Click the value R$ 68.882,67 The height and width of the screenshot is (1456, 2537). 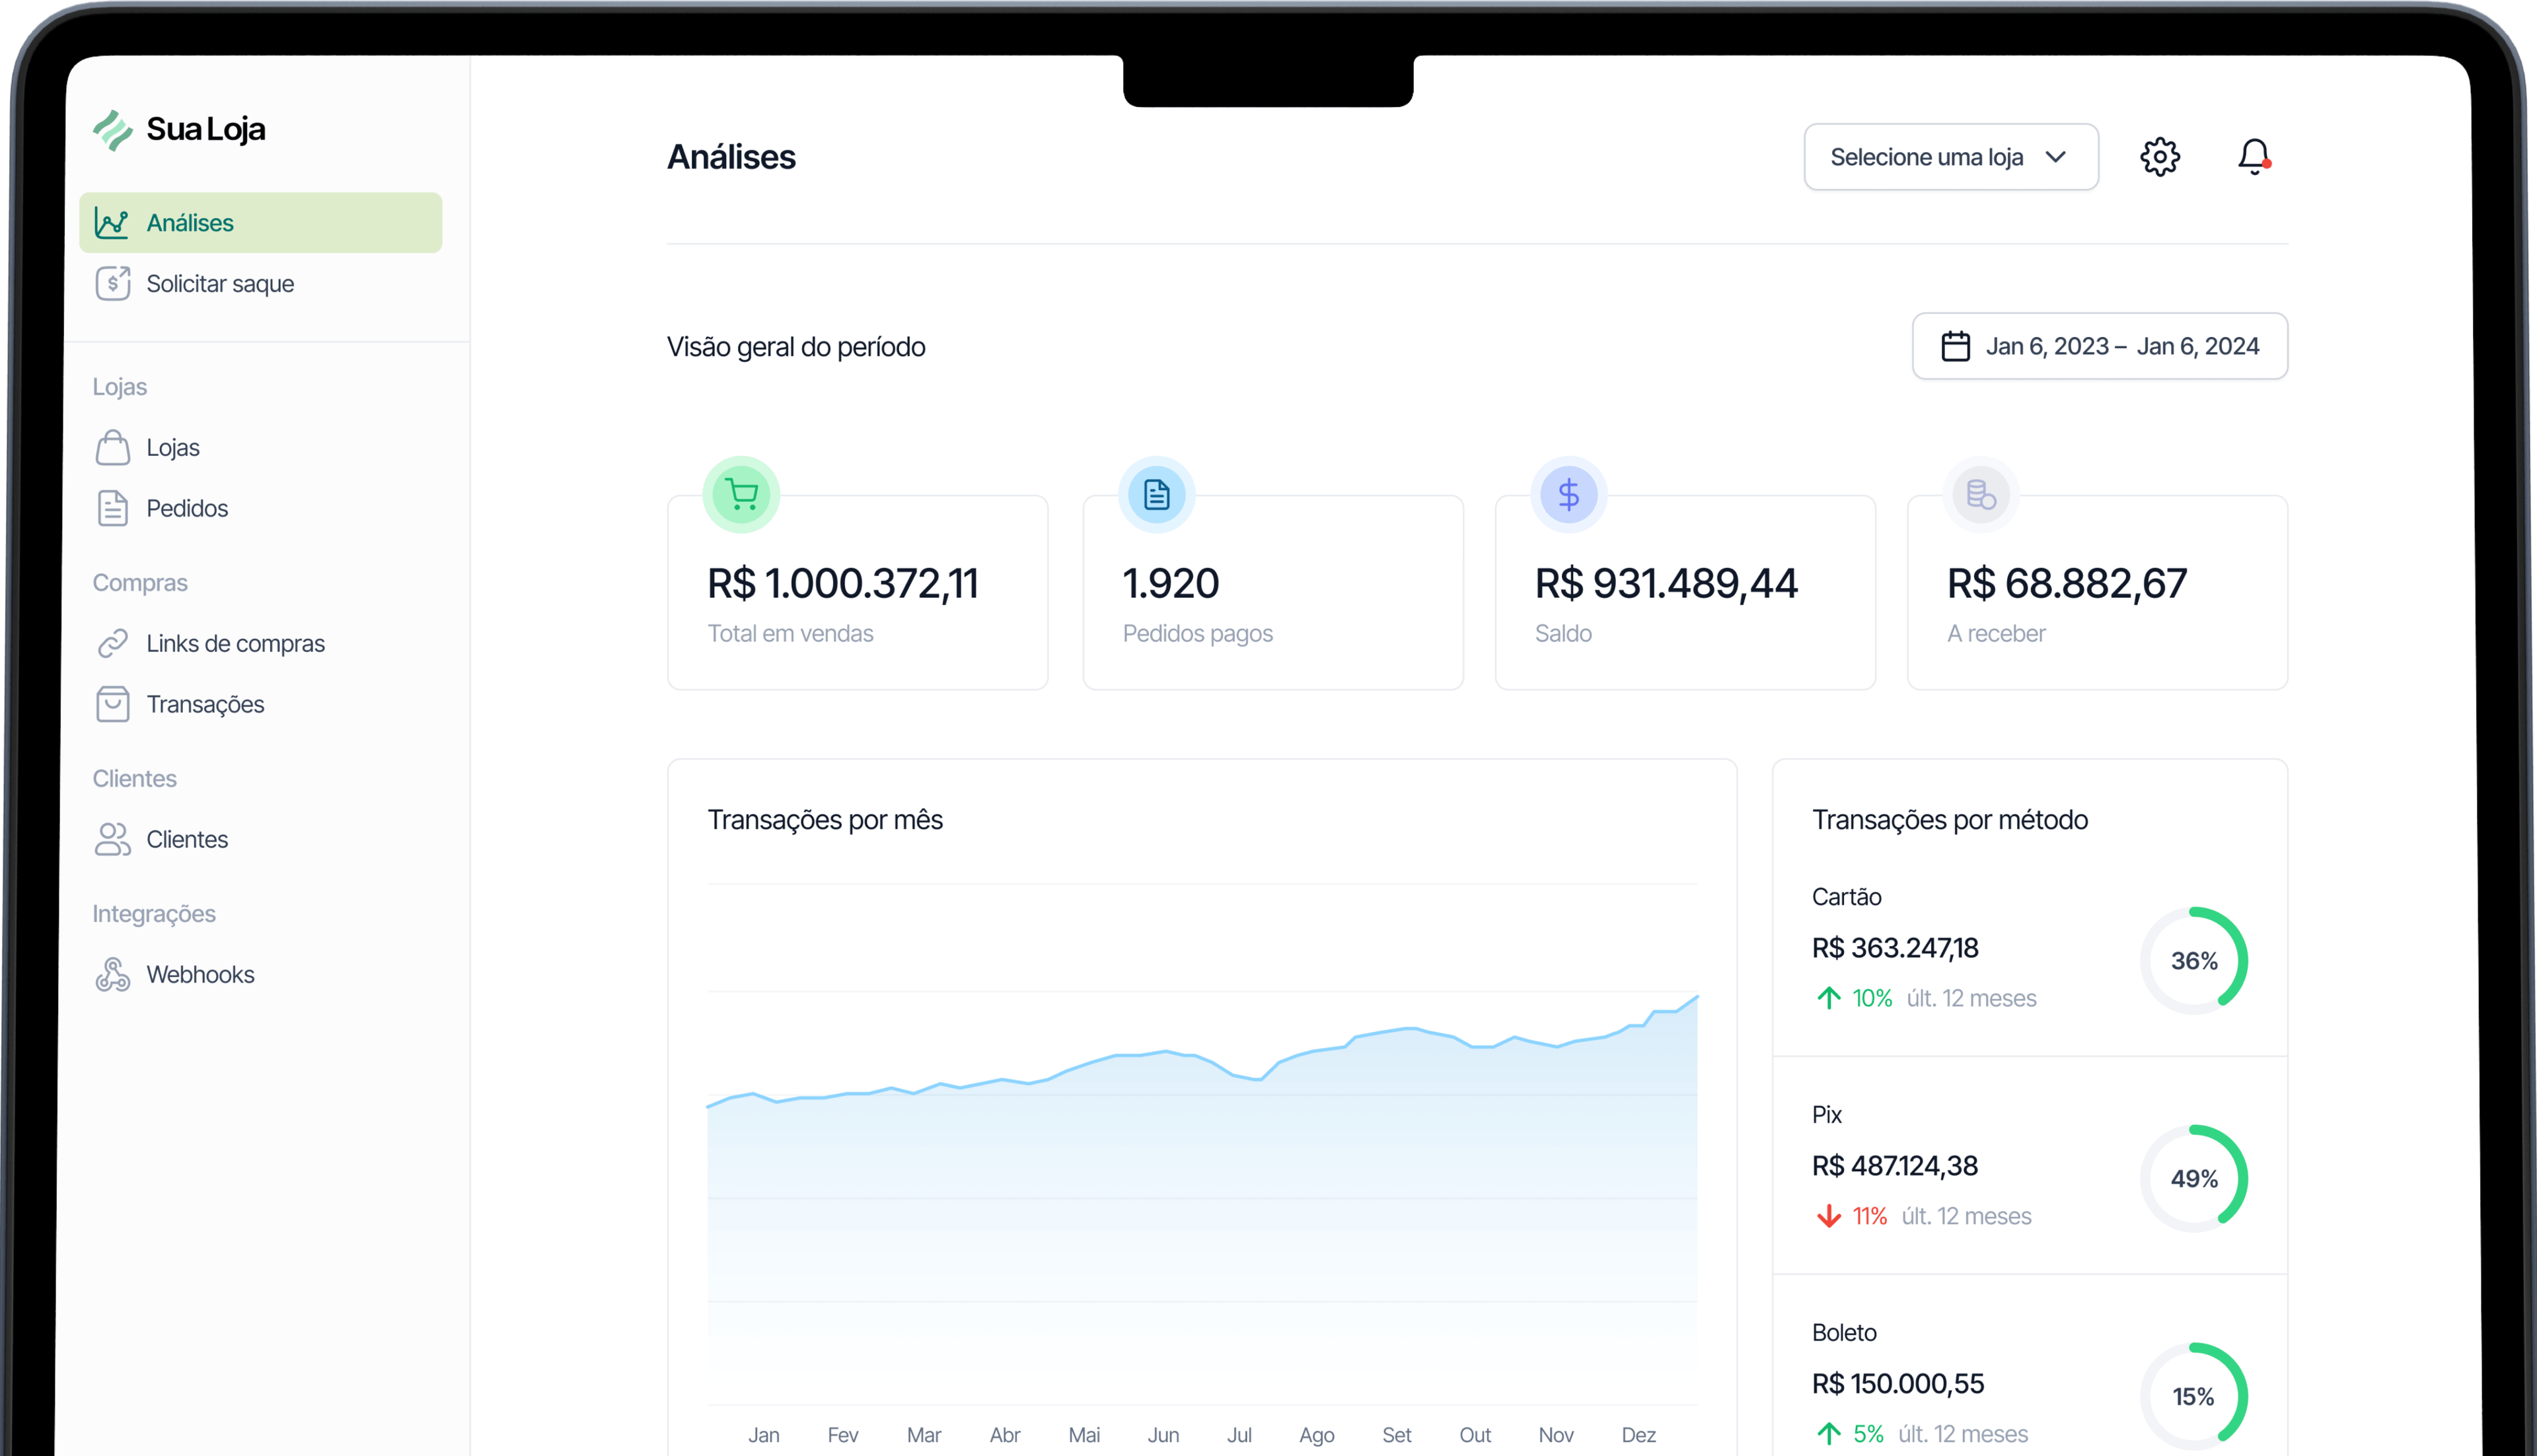tap(2067, 584)
